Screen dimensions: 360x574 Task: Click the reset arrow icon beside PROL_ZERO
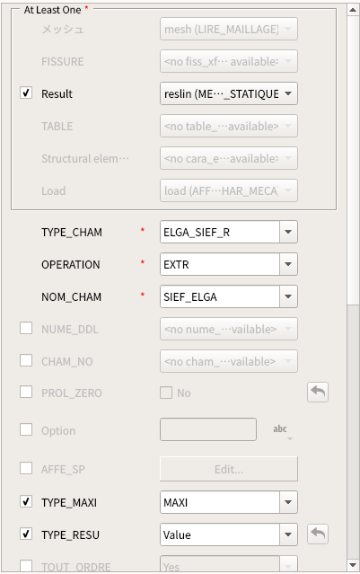pos(318,392)
